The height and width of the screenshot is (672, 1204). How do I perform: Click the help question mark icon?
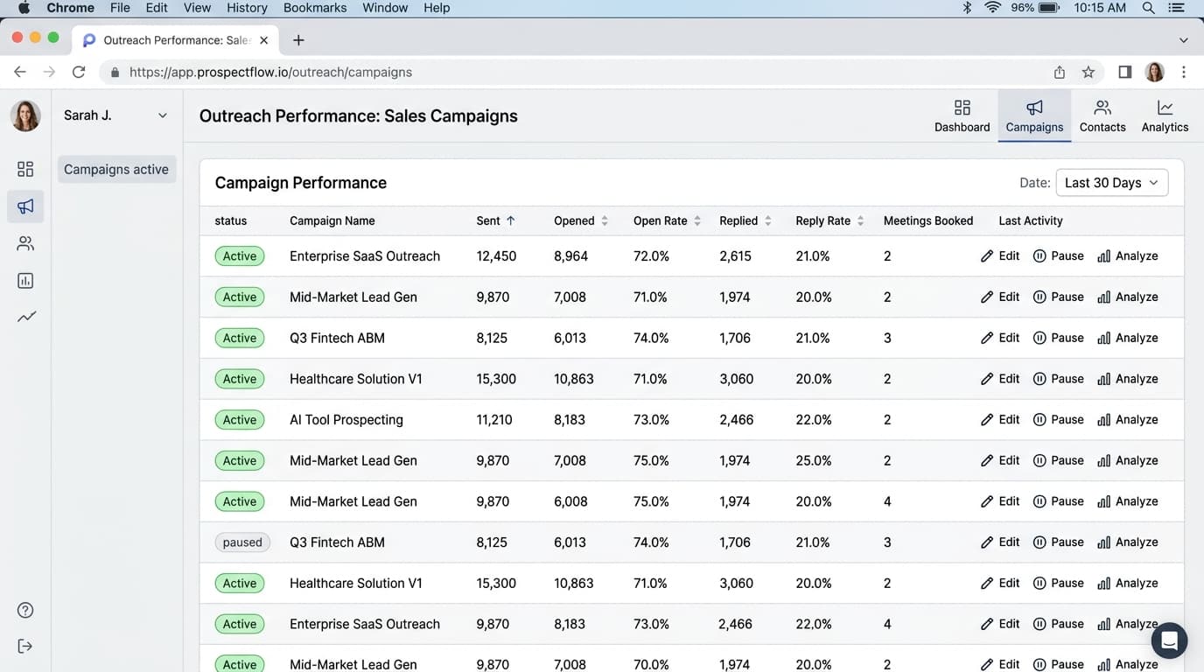[x=25, y=610]
